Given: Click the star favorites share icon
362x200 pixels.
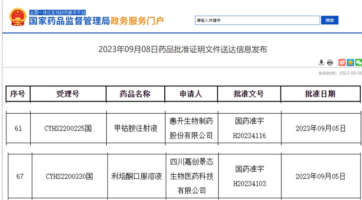Looking at the screenshot, I should (x=350, y=62).
